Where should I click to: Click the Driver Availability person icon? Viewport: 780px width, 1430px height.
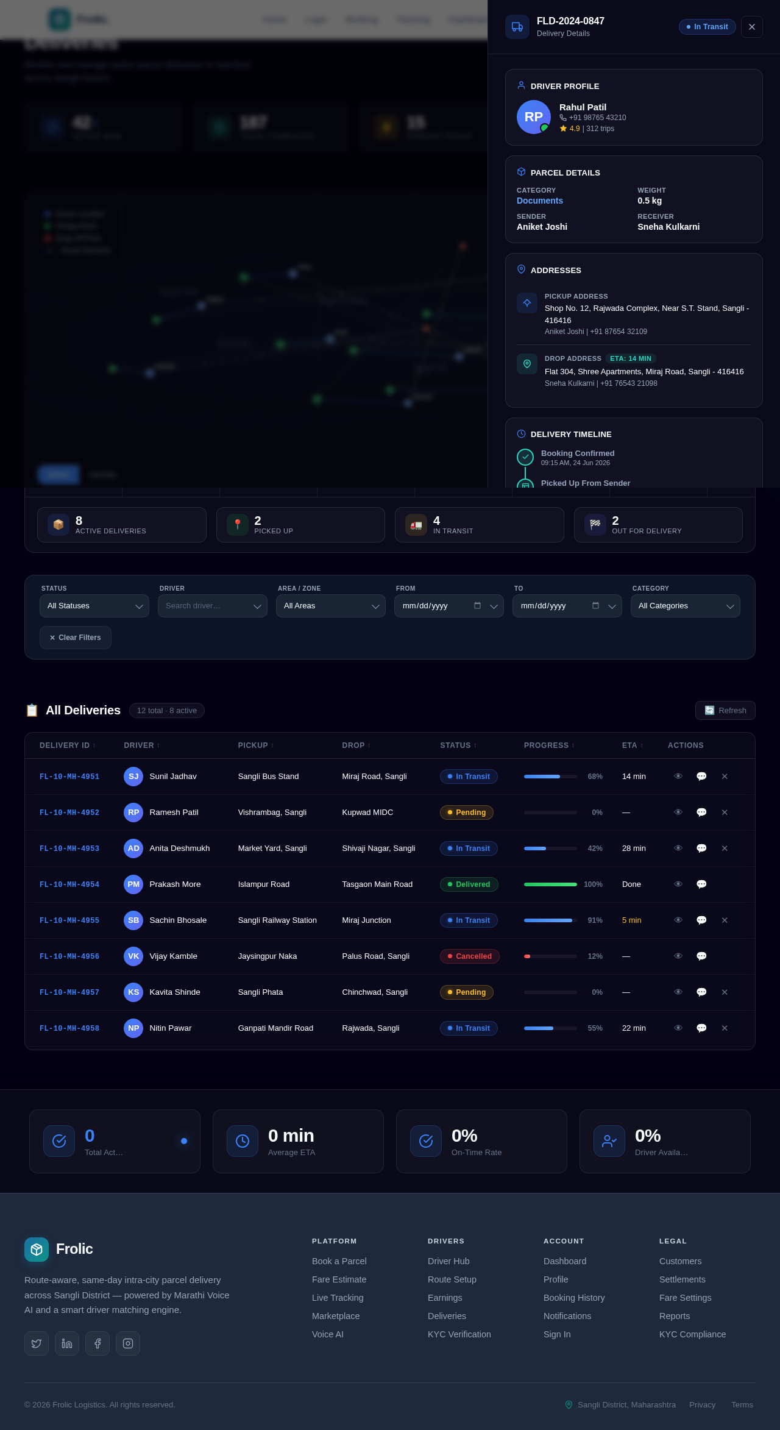pos(609,1141)
